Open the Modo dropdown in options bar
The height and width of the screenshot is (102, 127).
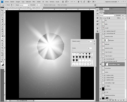24,5
